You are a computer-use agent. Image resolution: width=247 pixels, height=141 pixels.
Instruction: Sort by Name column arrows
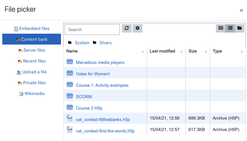pos(143,52)
